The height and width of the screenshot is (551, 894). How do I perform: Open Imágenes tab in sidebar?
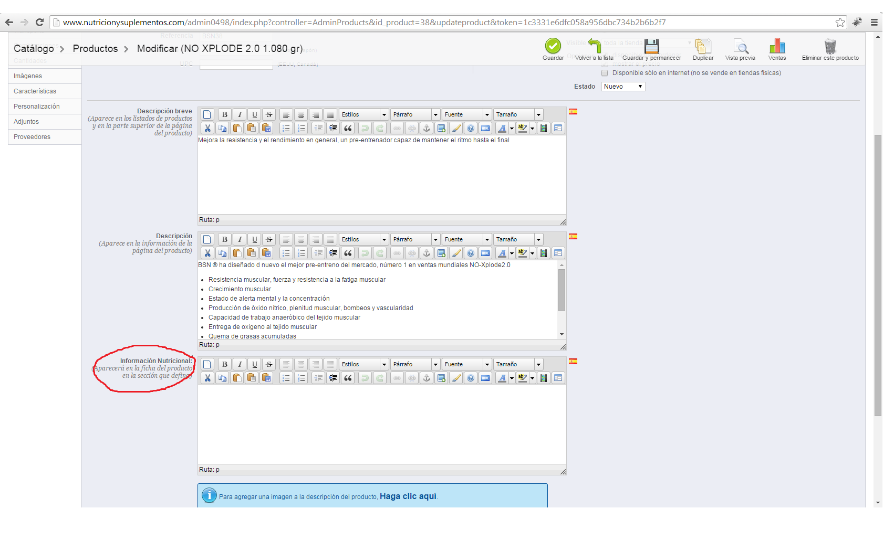45,76
